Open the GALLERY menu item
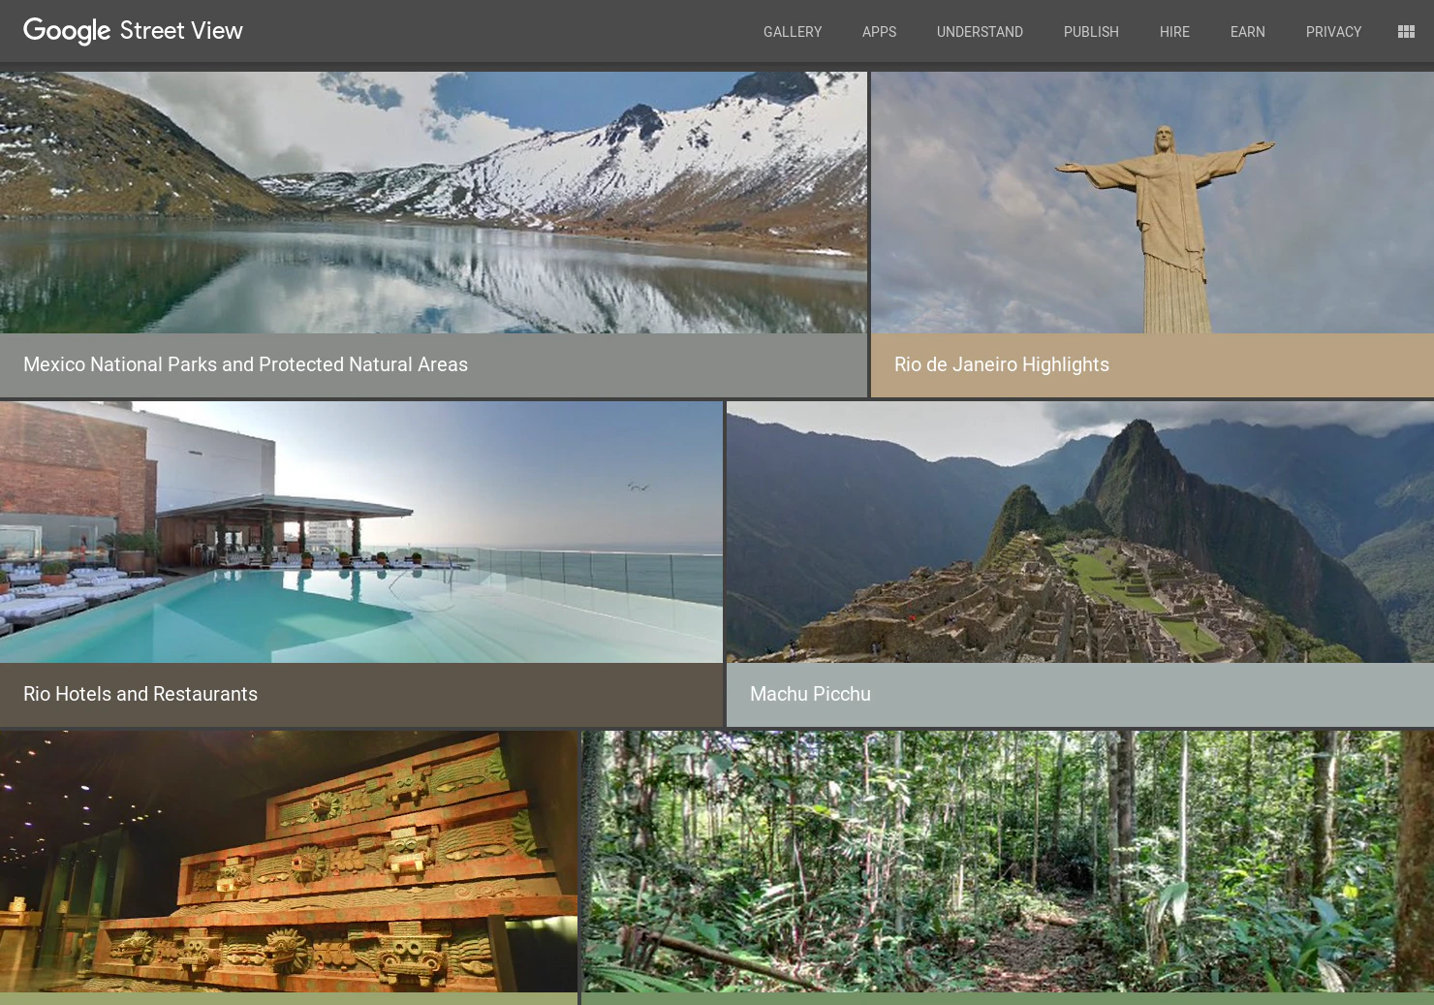Screen dimensions: 1434x1005 click(x=792, y=32)
